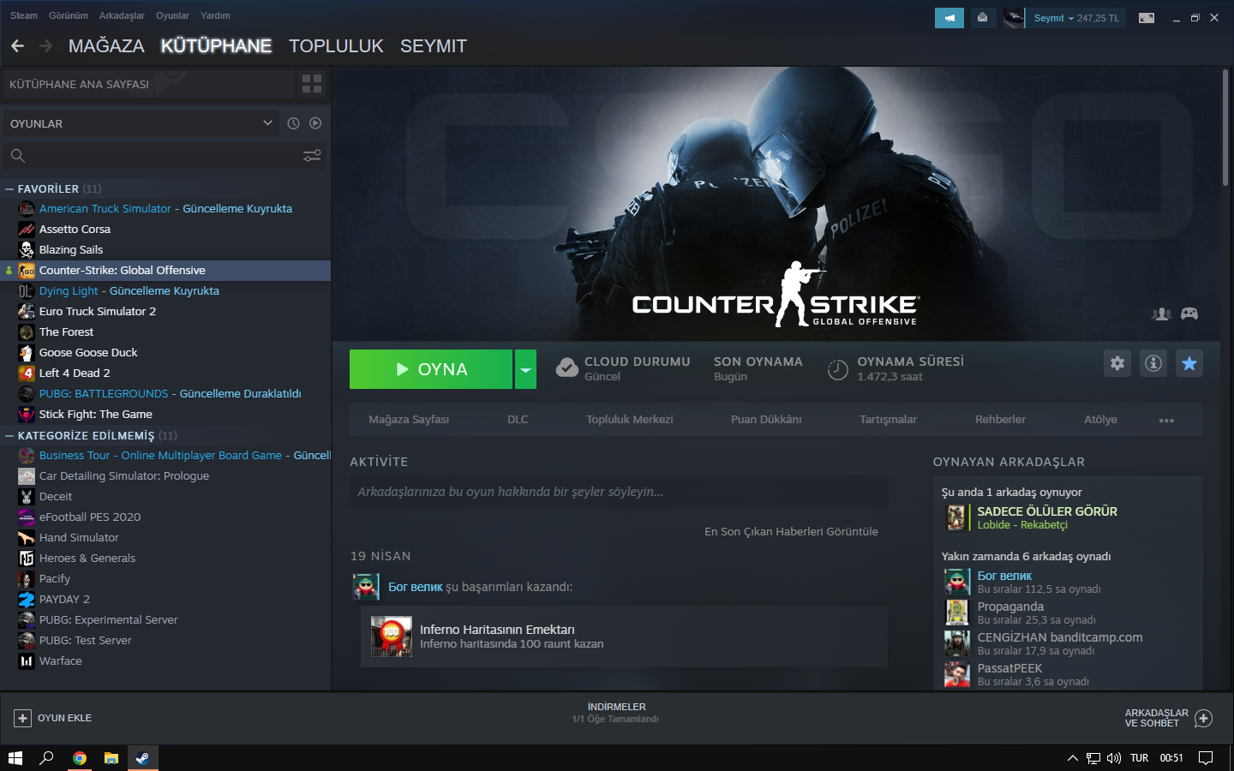Viewport: 1234px width, 771px height.
Task: Toggle favorite star for CS:GO
Action: pos(1189,363)
